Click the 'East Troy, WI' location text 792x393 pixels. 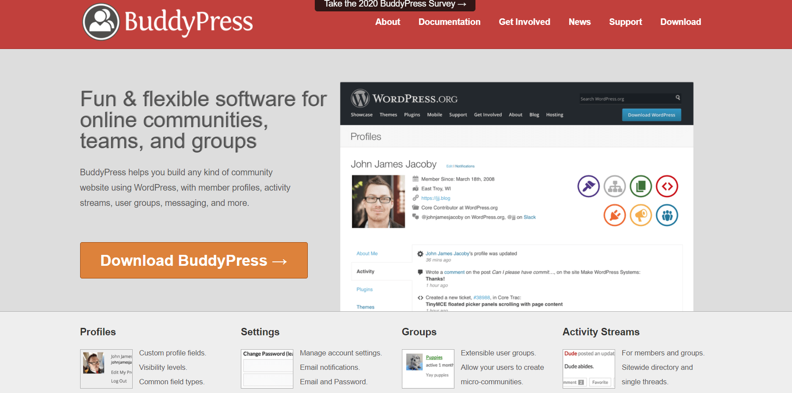point(436,189)
